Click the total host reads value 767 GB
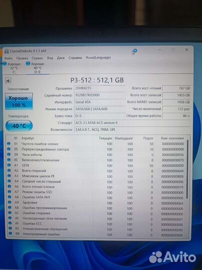Viewport: 202px width, 270px height. pos(177,88)
